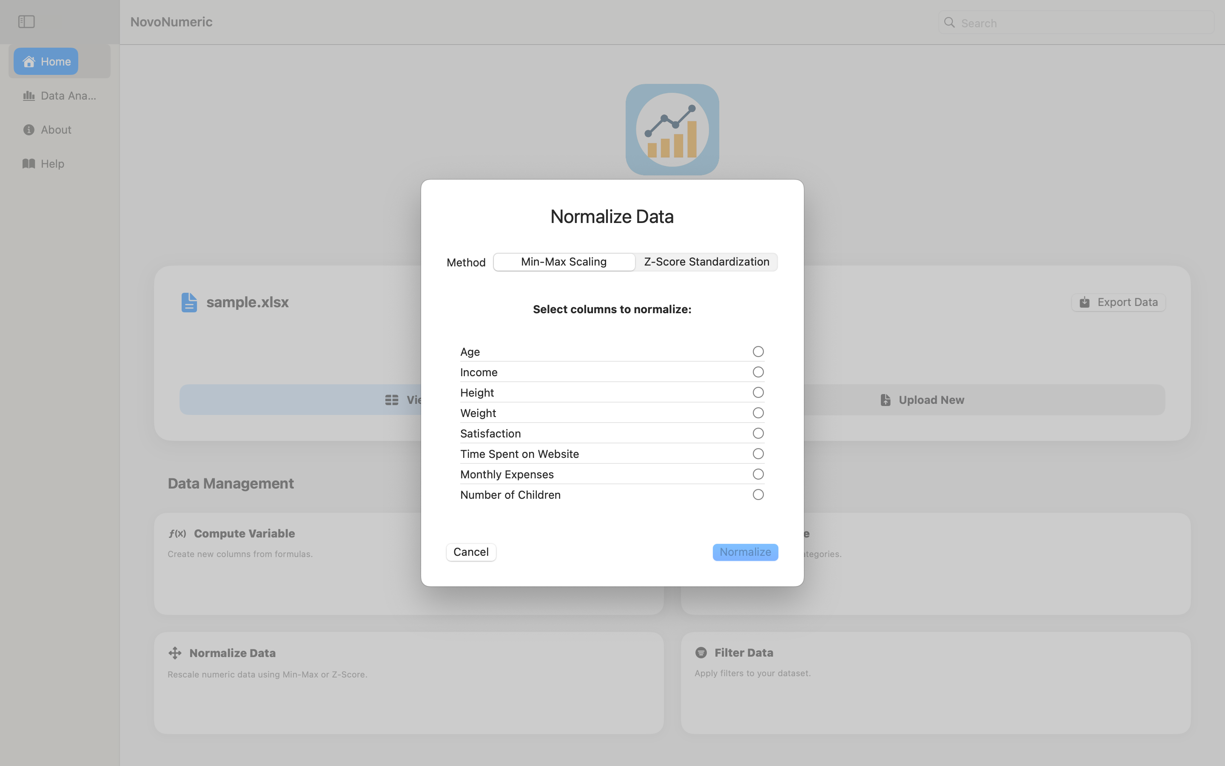Click the Export Data button
Viewport: 1225px width, 766px height.
[1118, 303]
